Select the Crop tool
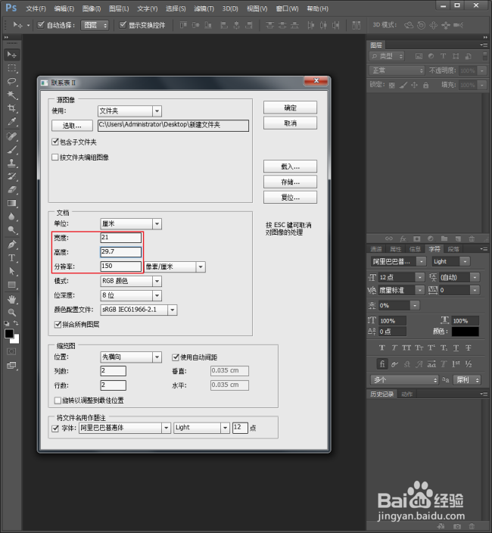 [x=12, y=108]
